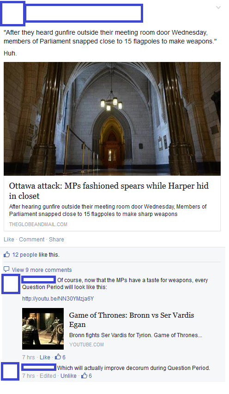229x394 pixels.
Task: Click the post author's profile picture
Action: click(x=12, y=13)
